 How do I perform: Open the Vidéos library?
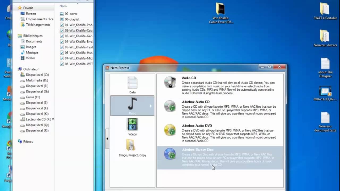[28, 58]
